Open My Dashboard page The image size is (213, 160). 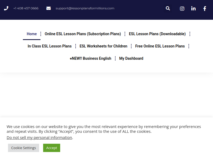pyautogui.click(x=131, y=58)
